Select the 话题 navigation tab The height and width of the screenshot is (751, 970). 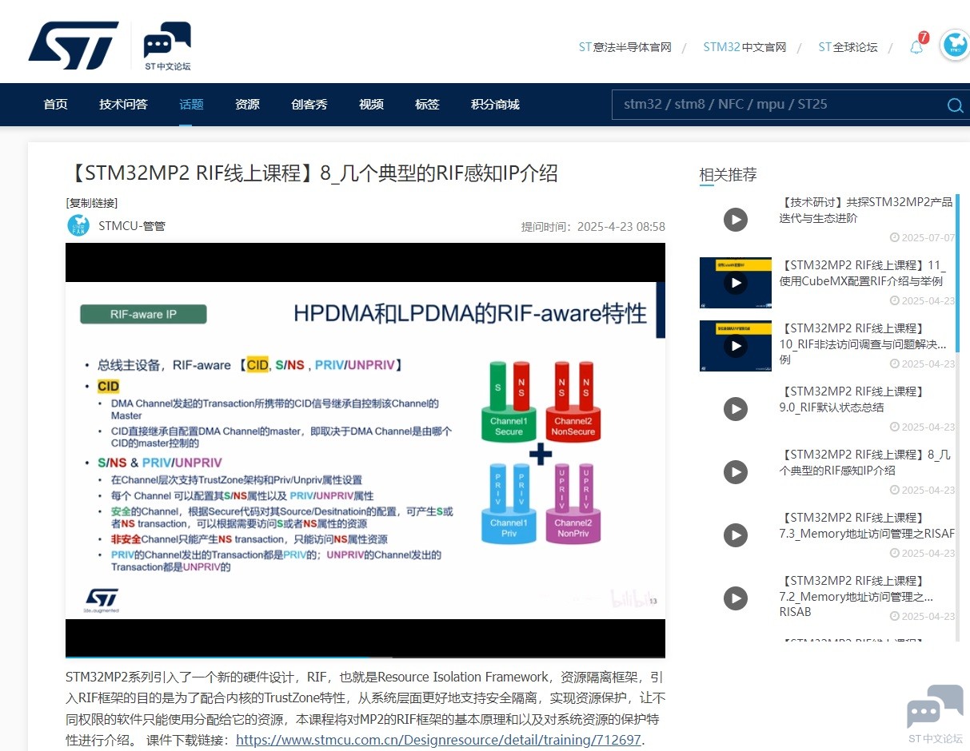(x=191, y=105)
